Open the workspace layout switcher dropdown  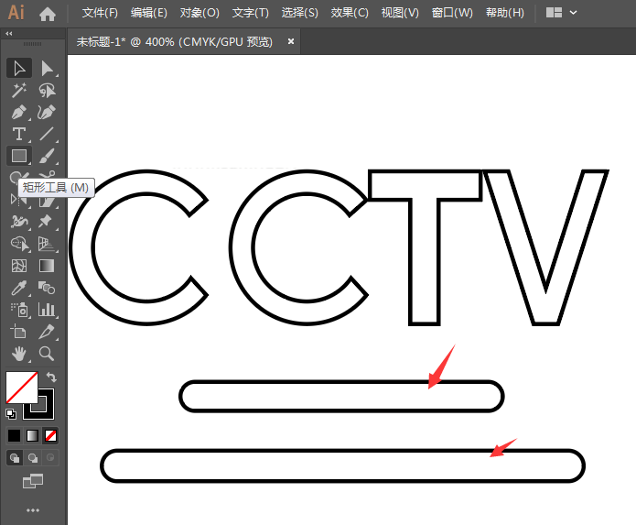pos(561,13)
